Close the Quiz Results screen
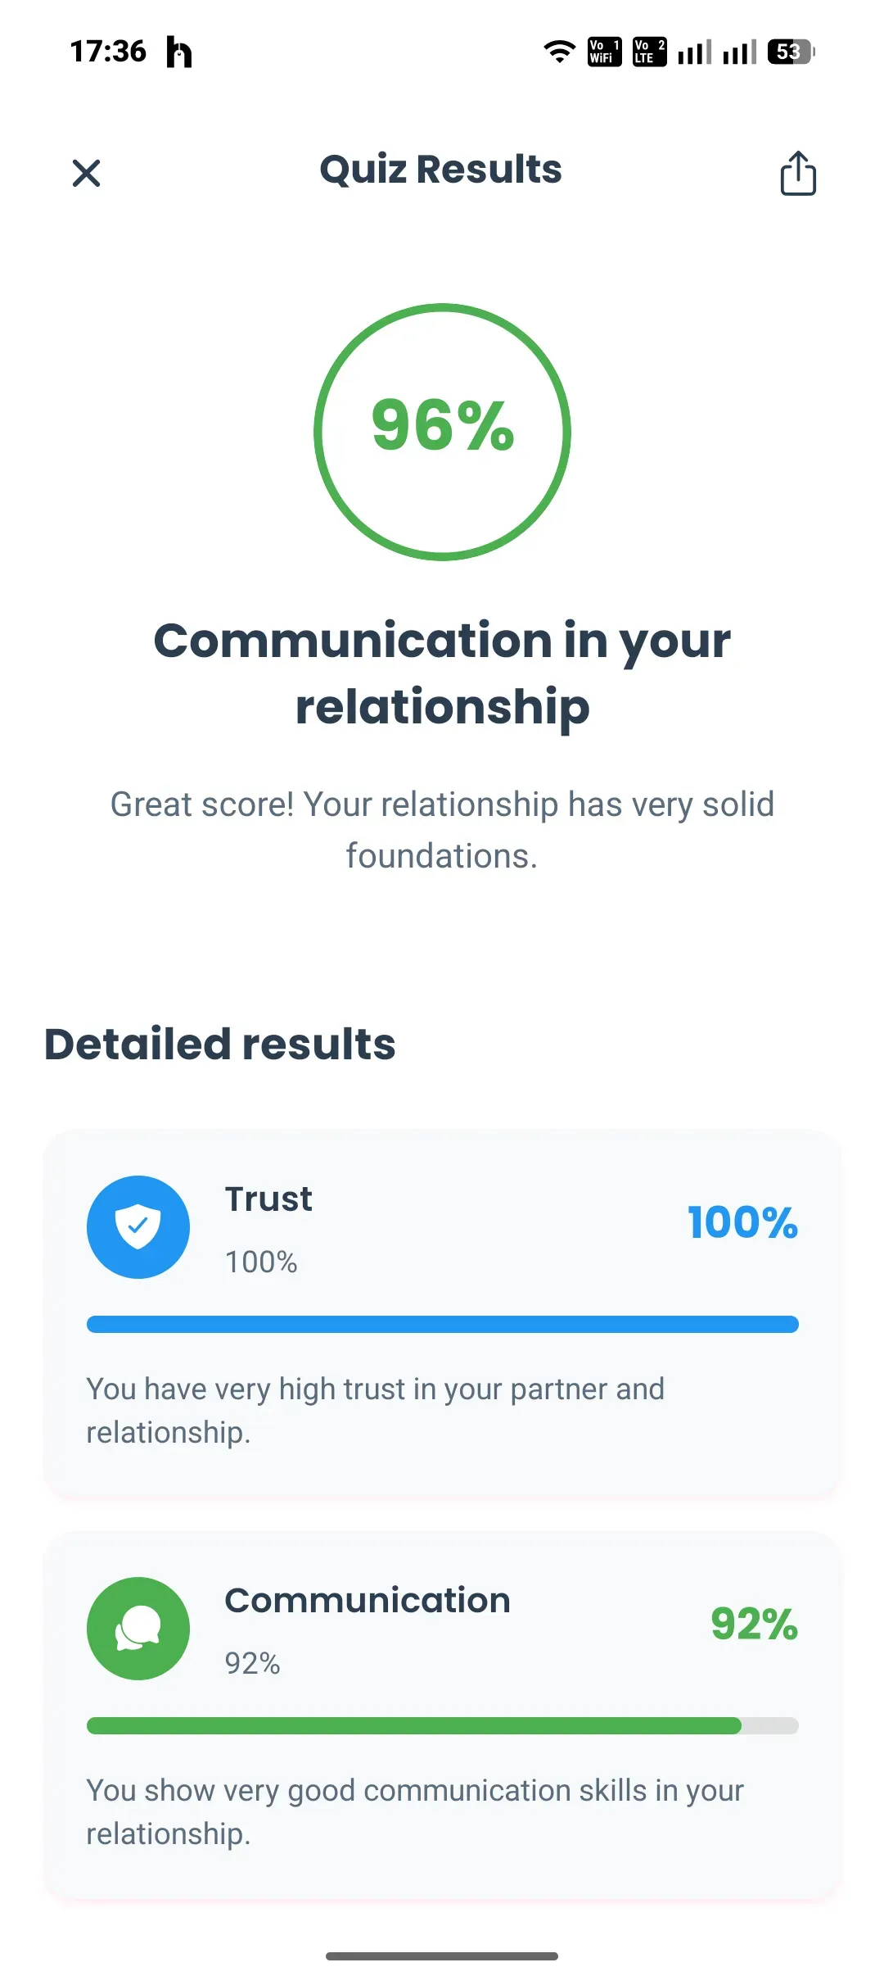 (86, 173)
